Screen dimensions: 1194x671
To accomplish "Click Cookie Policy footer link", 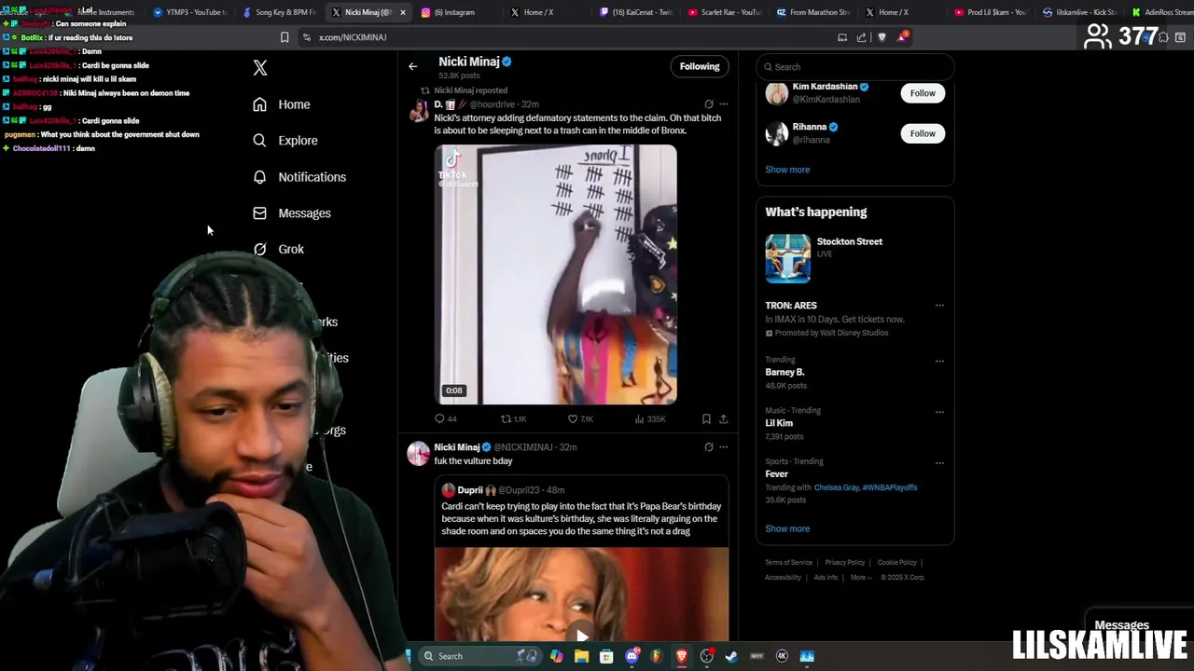I will 896,563.
